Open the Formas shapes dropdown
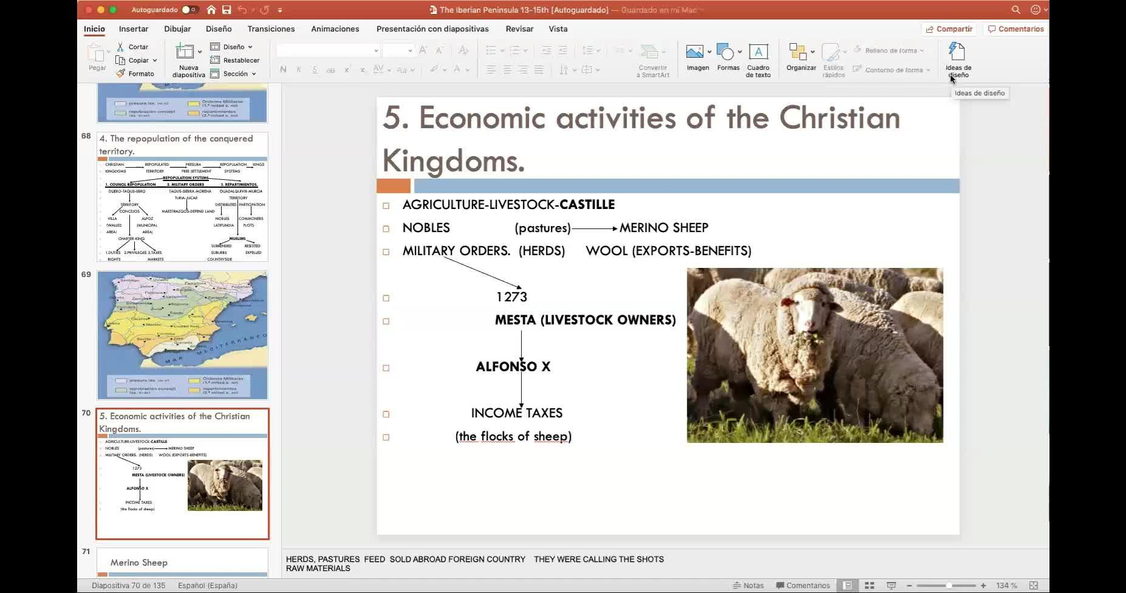 740,52
